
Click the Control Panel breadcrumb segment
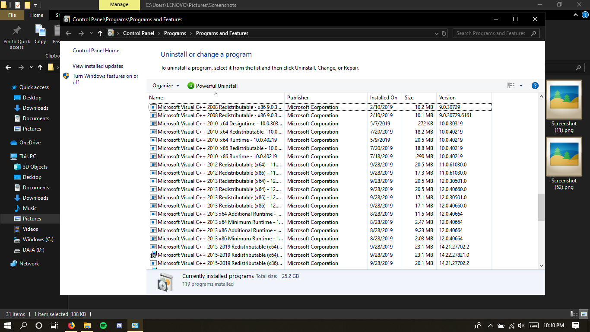tap(139, 33)
